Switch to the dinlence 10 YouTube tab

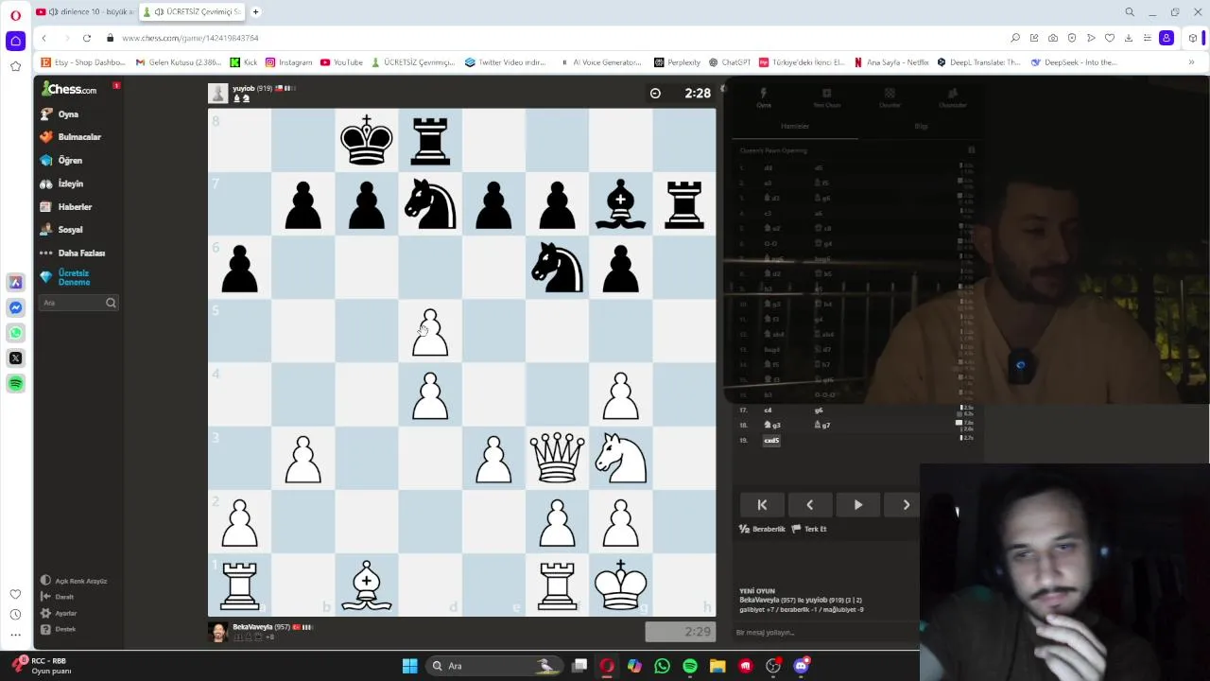coord(85,11)
